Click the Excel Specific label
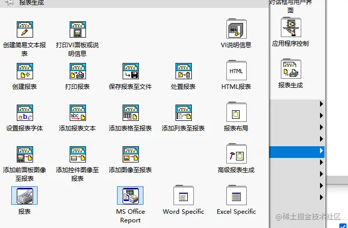This screenshot has height=228, width=348. (237, 212)
